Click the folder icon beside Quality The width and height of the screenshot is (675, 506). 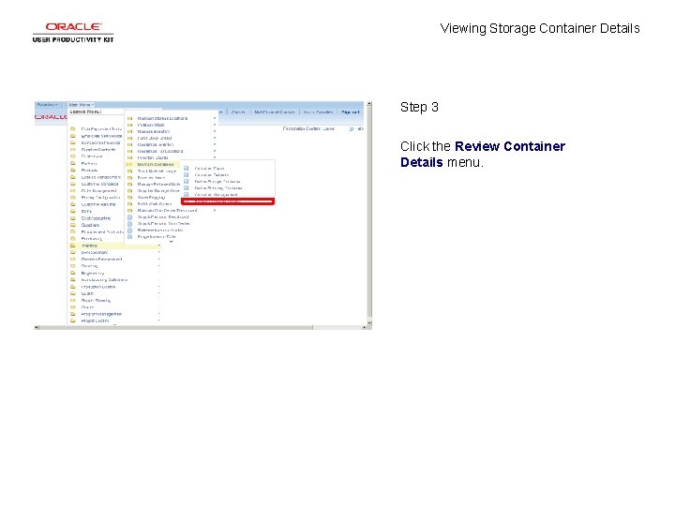73,293
